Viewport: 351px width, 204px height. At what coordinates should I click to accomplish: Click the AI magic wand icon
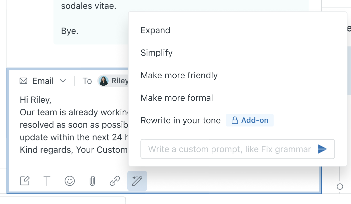pyautogui.click(x=137, y=181)
